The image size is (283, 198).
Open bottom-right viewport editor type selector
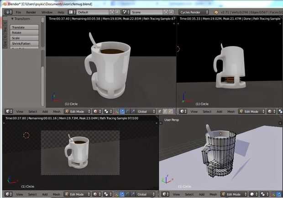click(x=165, y=194)
